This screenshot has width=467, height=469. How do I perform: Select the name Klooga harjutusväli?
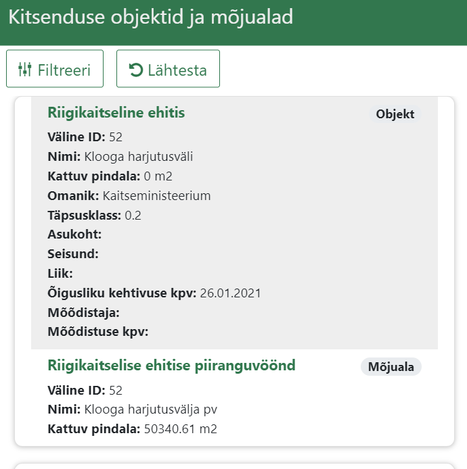[139, 157]
